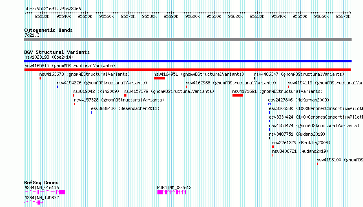Select the blue esv3688430 marker
The image size is (363, 207).
[92, 112]
